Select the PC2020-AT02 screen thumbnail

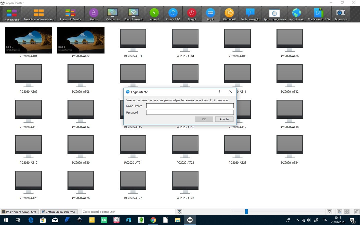(x=81, y=40)
